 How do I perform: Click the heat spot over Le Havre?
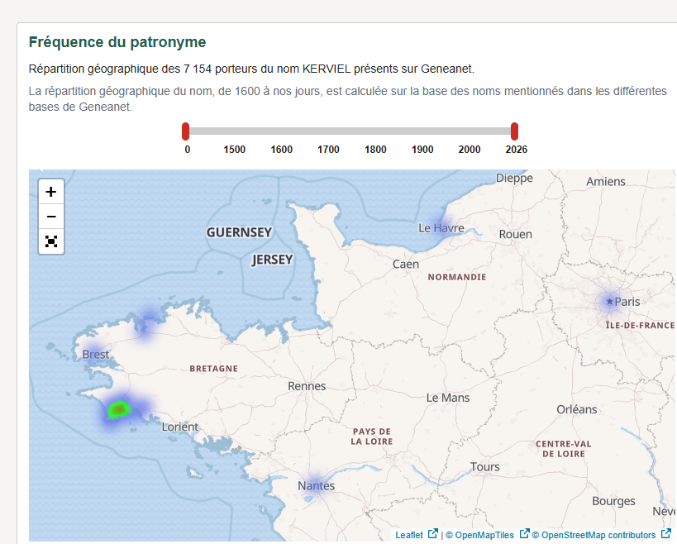[x=443, y=227]
